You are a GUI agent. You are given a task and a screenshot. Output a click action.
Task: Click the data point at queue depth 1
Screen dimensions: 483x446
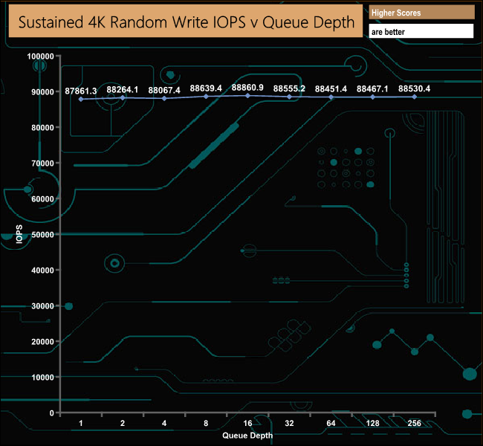[x=81, y=99]
